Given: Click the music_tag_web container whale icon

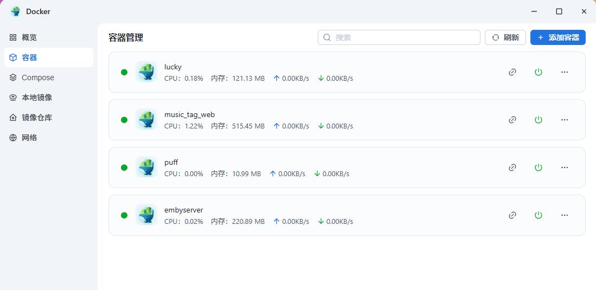Looking at the screenshot, I should (x=146, y=119).
